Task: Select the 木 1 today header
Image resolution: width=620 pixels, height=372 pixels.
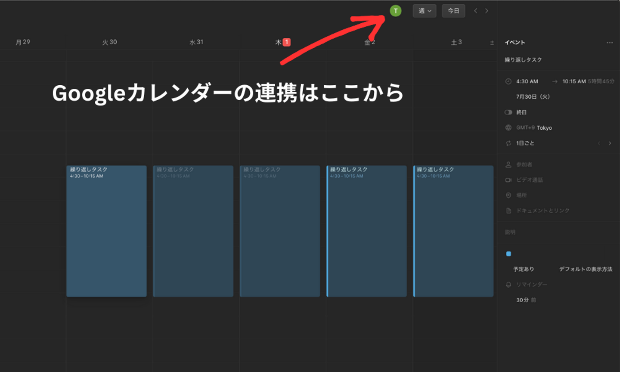Action: coord(283,42)
